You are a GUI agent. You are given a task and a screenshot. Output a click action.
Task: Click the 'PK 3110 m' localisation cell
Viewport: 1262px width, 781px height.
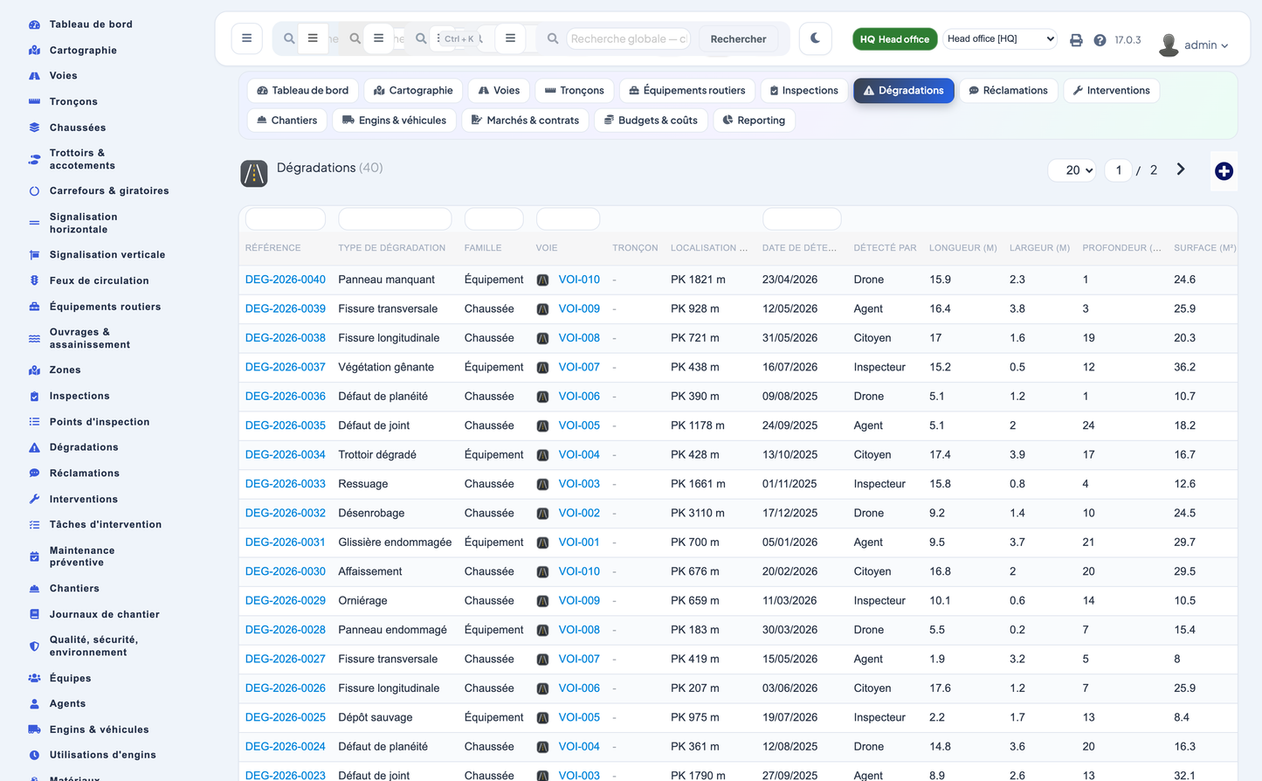tap(698, 513)
